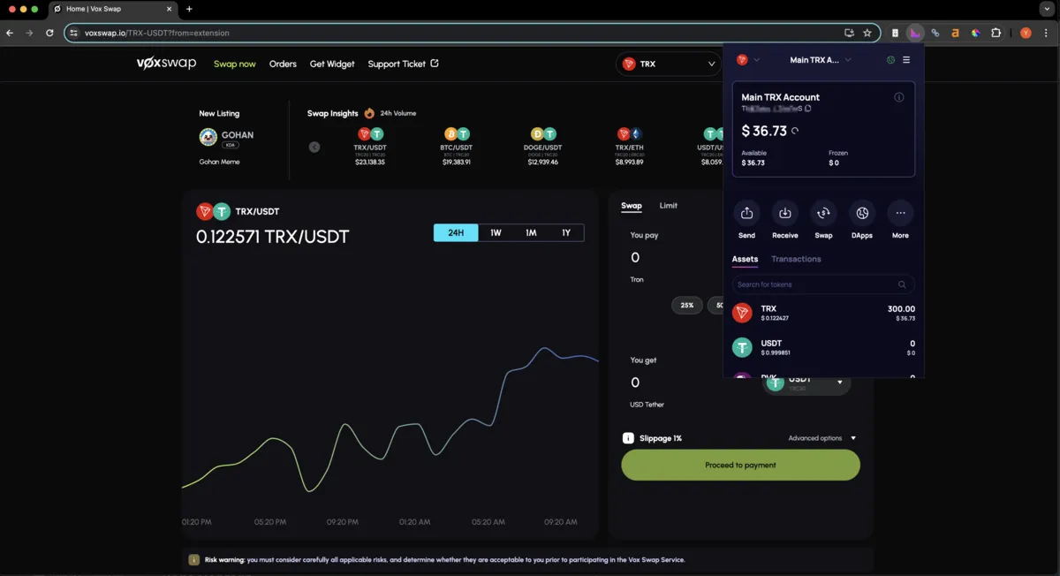Click the green globe network icon in wallet
The width and height of the screenshot is (1060, 576).
tap(890, 60)
